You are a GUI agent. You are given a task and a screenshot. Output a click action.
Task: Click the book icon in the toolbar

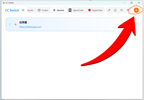tap(115, 10)
